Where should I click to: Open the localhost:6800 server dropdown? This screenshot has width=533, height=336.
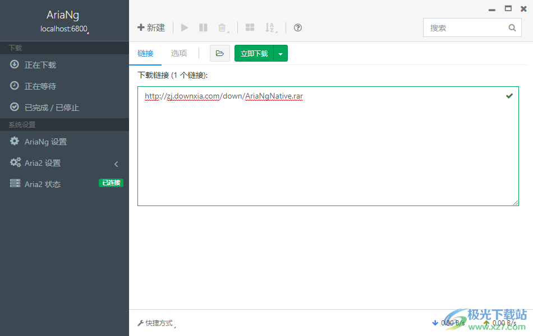(x=65, y=29)
